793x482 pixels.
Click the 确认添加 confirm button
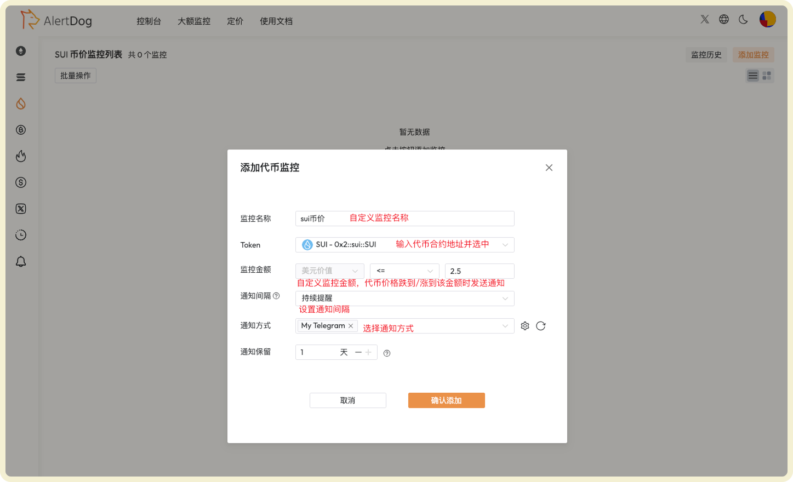(x=446, y=400)
